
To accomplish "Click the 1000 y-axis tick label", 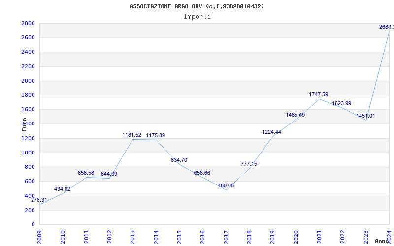I will (x=29, y=153).
